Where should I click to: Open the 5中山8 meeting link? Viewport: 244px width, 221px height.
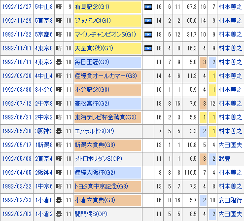pyautogui.click(x=44, y=7)
